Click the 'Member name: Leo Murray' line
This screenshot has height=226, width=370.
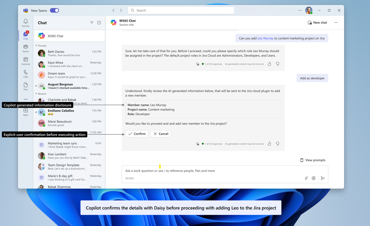pyautogui.click(x=147, y=105)
